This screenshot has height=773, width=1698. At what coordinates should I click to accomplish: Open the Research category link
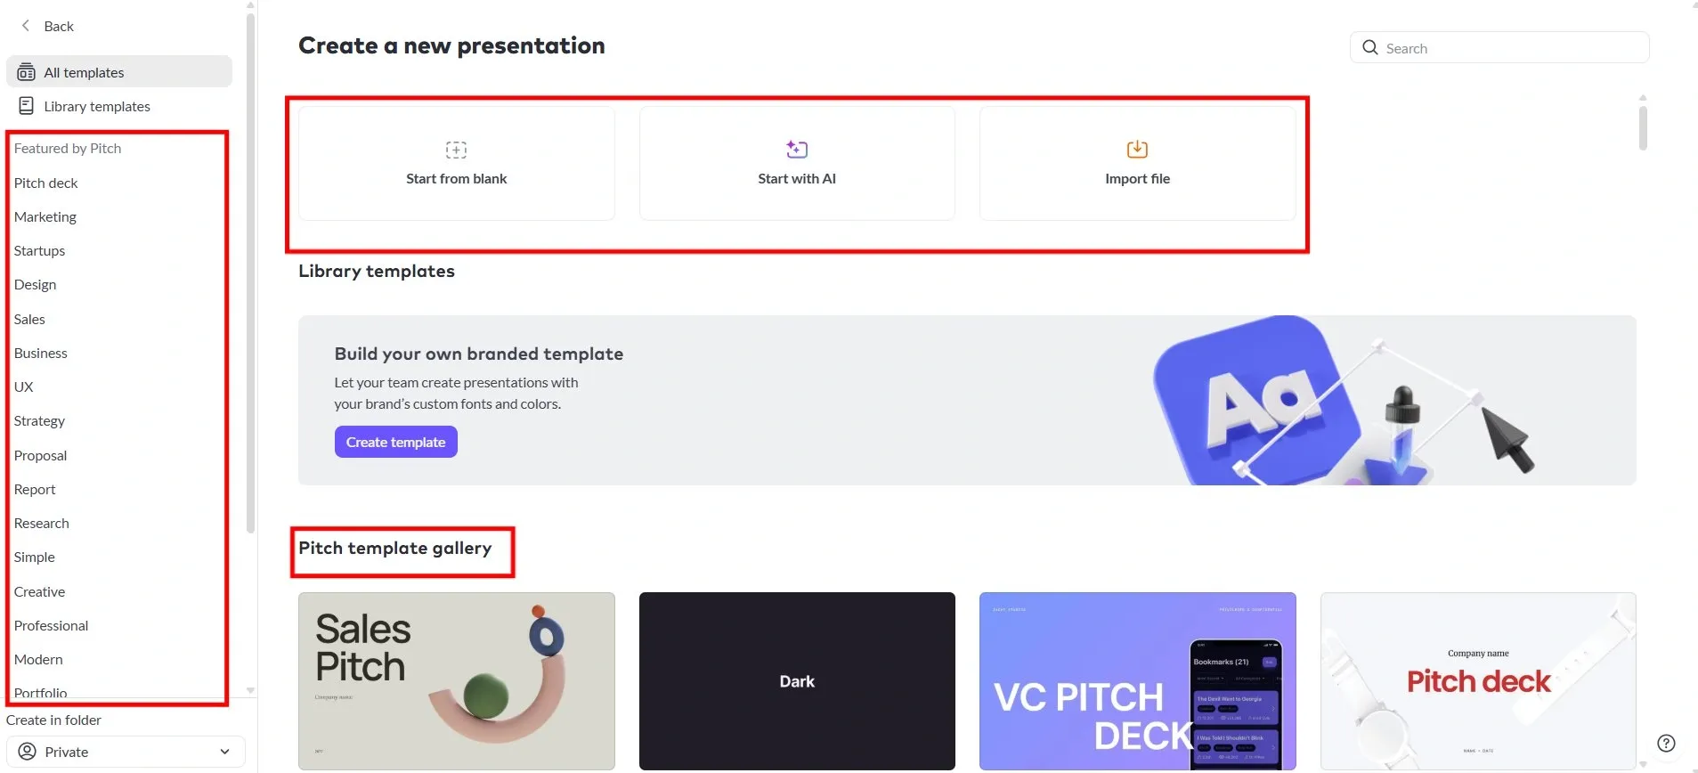click(x=41, y=523)
